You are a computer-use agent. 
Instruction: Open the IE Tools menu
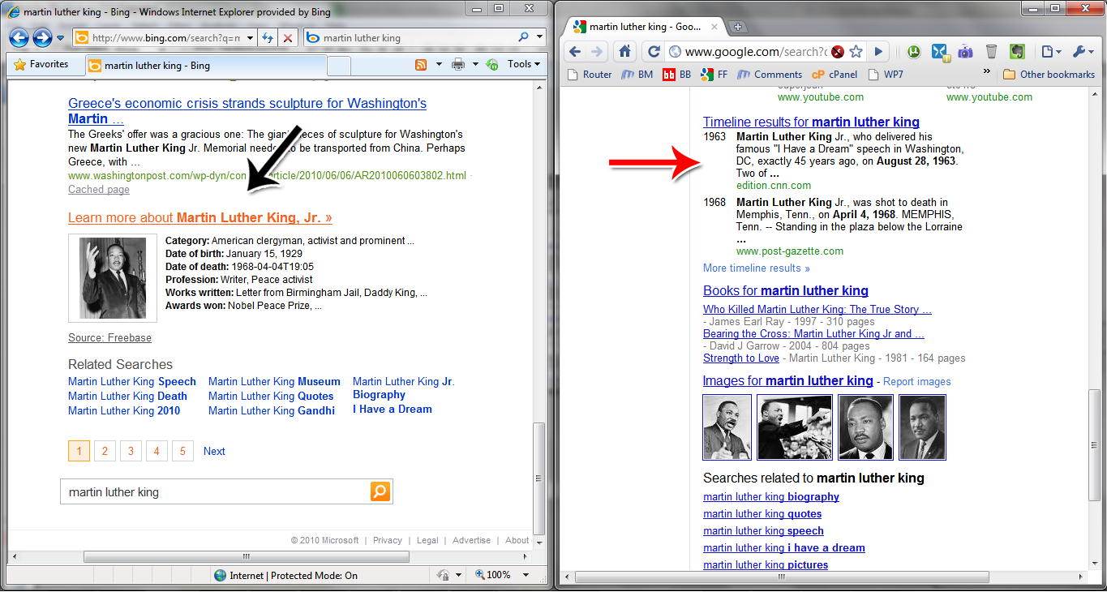click(524, 64)
